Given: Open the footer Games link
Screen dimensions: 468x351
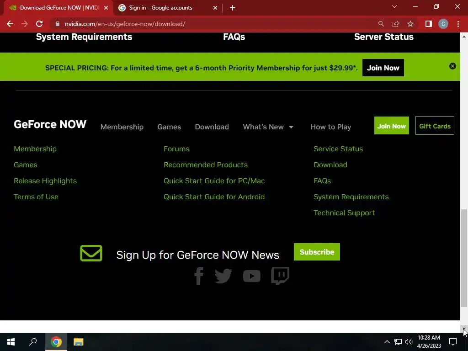Looking at the screenshot, I should tap(26, 165).
